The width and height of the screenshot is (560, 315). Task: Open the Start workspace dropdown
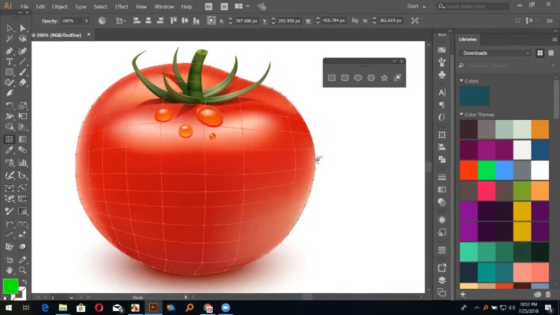coord(416,7)
